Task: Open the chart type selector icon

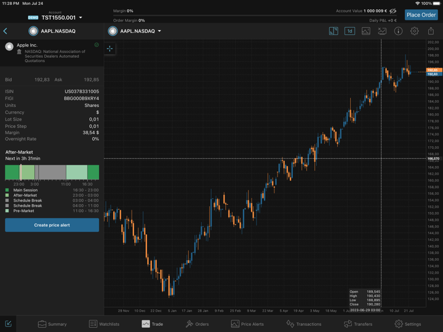Action: (365, 31)
